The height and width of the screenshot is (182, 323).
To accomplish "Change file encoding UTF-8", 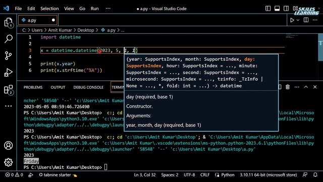I will point(189,175).
